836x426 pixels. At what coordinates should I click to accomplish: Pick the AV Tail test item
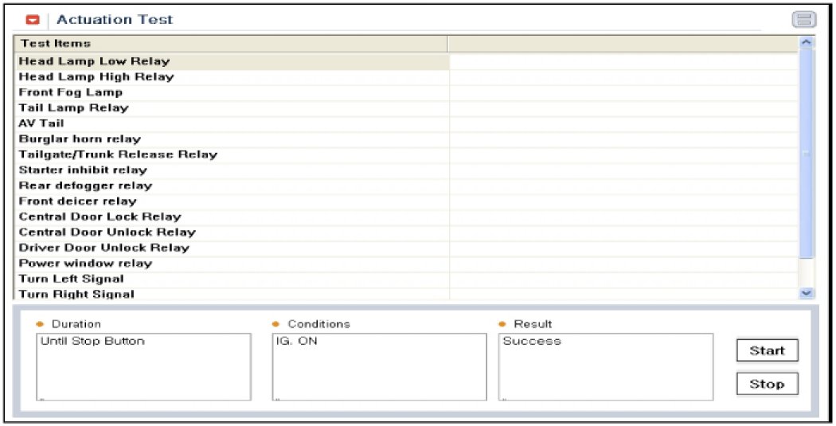(41, 123)
